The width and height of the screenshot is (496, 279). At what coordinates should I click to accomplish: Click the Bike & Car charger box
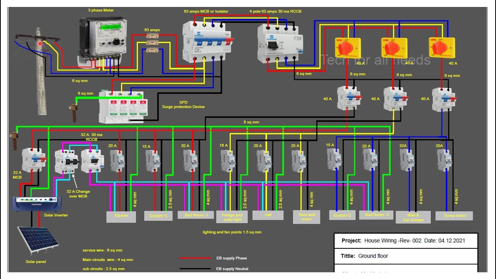click(x=413, y=217)
